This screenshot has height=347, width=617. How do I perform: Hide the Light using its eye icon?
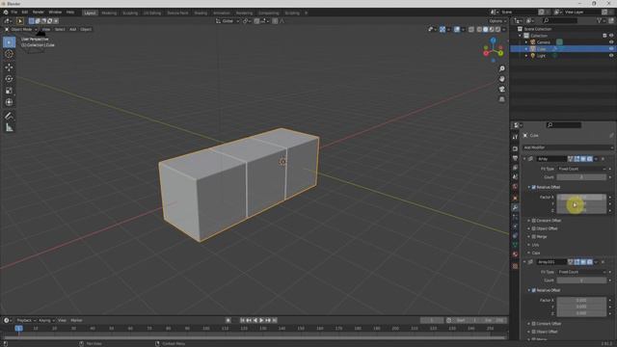[x=611, y=56]
